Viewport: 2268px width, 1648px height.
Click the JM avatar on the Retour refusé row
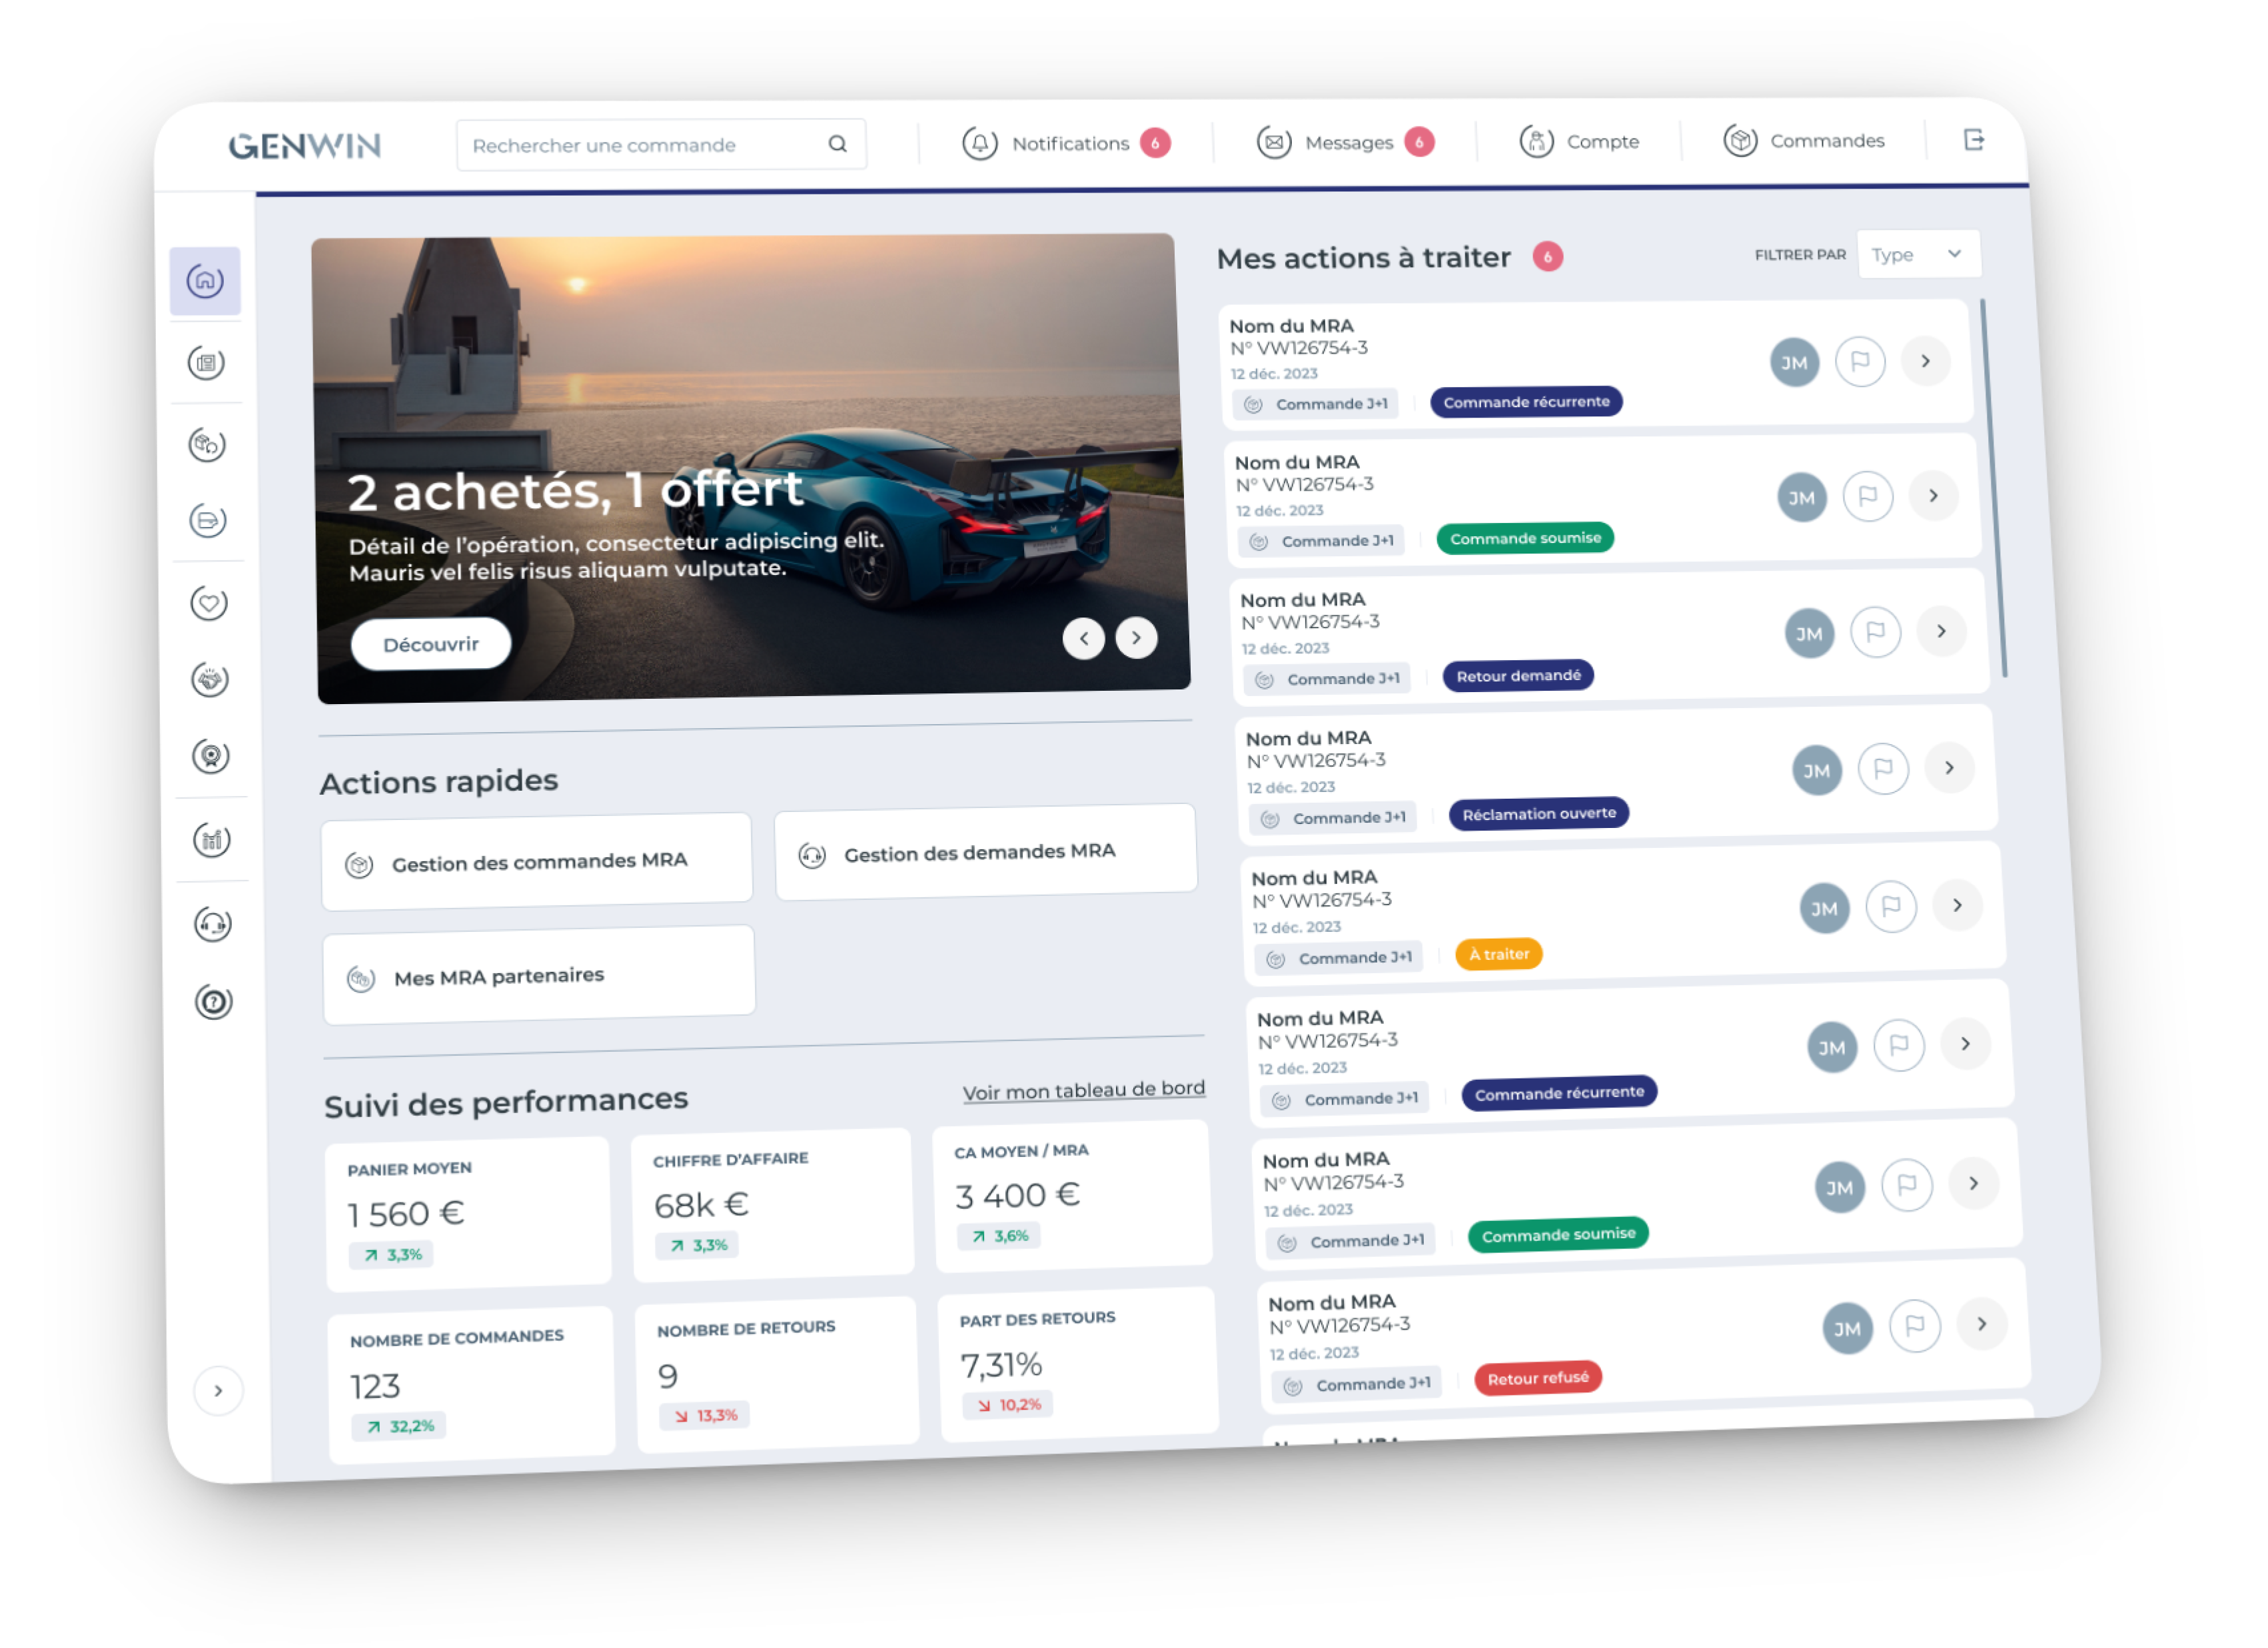(x=1848, y=1329)
